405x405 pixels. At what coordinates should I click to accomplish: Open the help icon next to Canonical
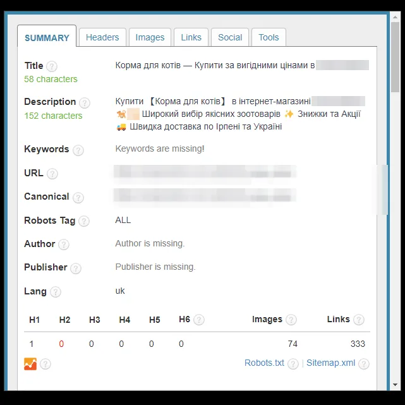point(78,198)
